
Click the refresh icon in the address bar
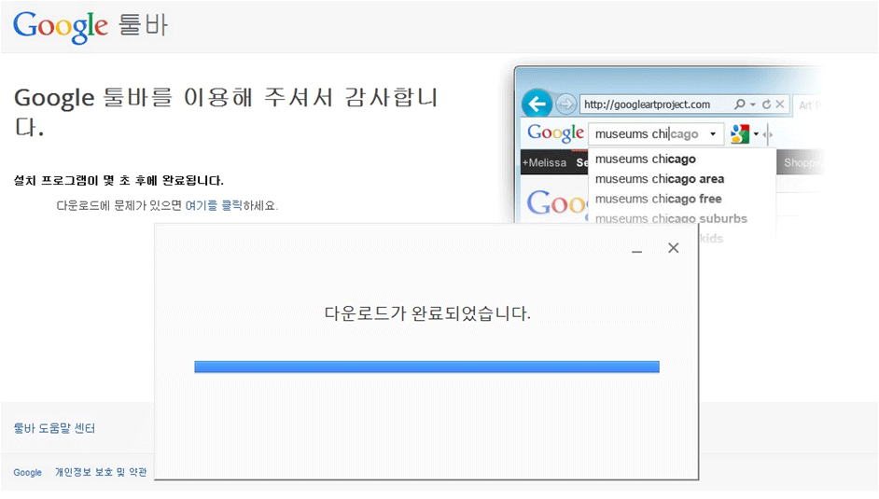tap(766, 104)
